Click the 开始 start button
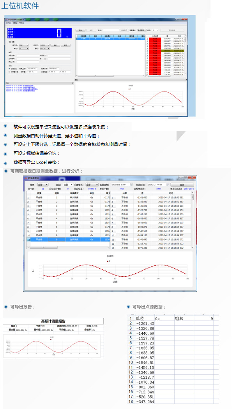This screenshot has width=244, height=409. click(80, 30)
